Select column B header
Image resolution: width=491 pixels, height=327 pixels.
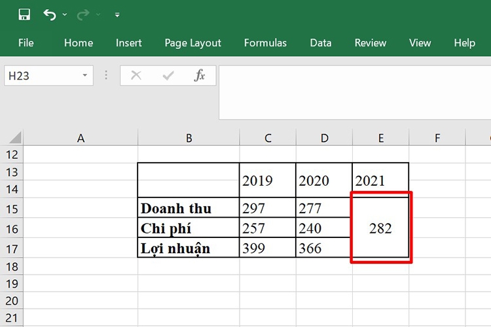pos(189,138)
